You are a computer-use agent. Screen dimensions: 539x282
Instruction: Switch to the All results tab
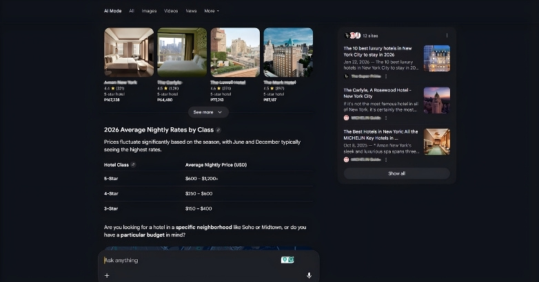click(x=132, y=11)
